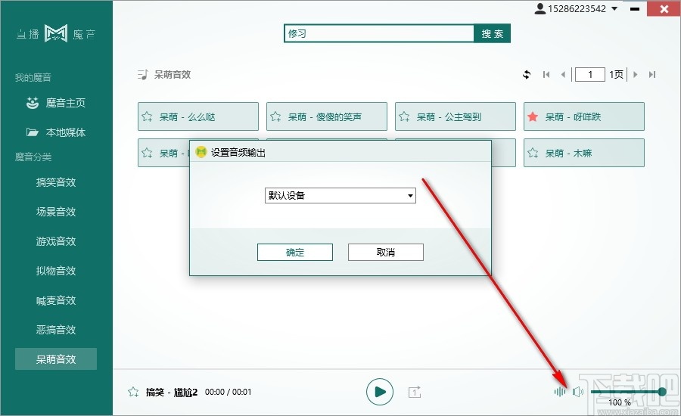
Task: Favorite the 呆萌 - 傻傻的笑声 star
Action: coord(275,116)
